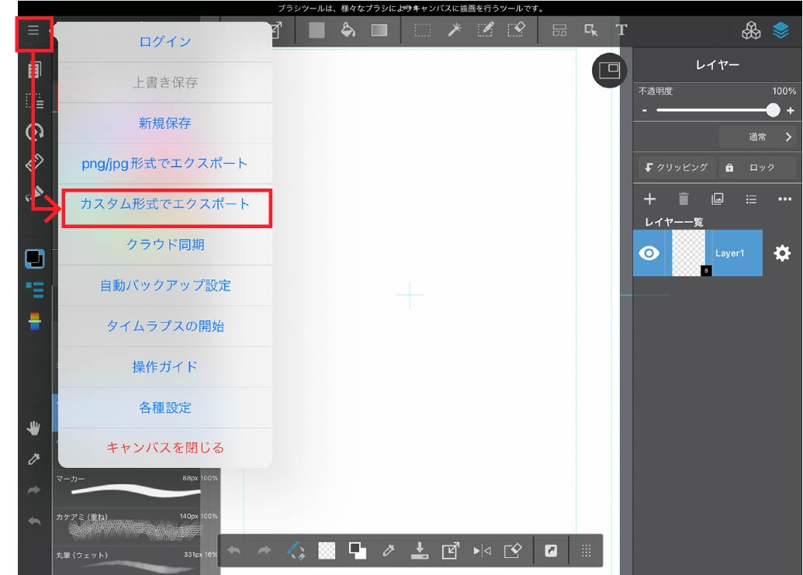The image size is (803, 575).
Task: Click the 不透明度 opacity slider handle
Action: [773, 110]
